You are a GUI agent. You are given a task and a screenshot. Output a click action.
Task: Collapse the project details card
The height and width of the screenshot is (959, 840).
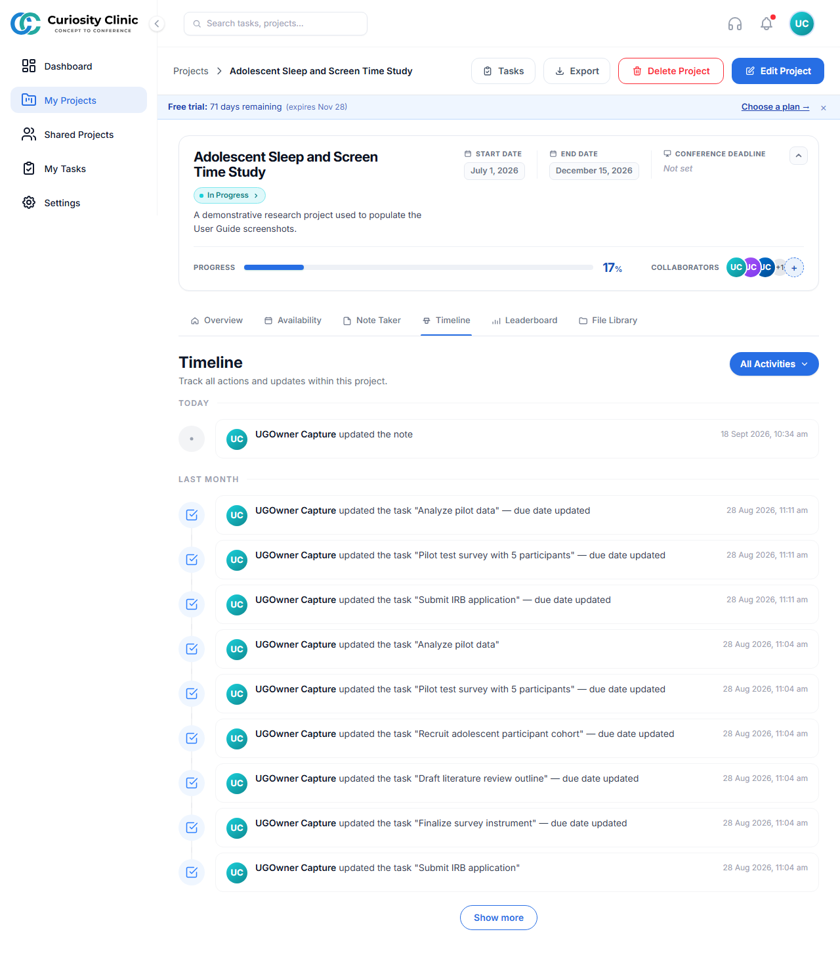pyautogui.click(x=799, y=156)
